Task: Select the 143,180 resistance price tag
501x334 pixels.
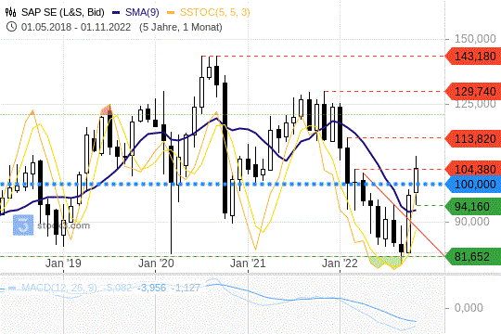Action: (473, 57)
